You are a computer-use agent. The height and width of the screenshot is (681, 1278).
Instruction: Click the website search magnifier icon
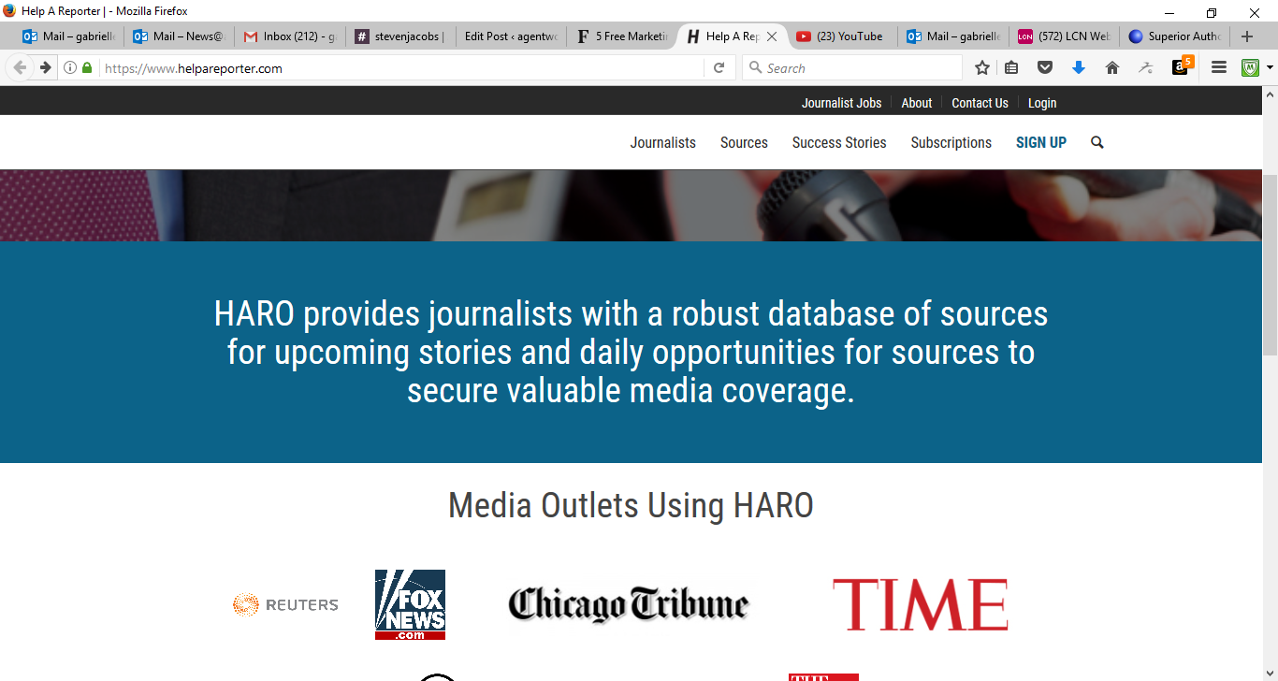[x=1097, y=142]
